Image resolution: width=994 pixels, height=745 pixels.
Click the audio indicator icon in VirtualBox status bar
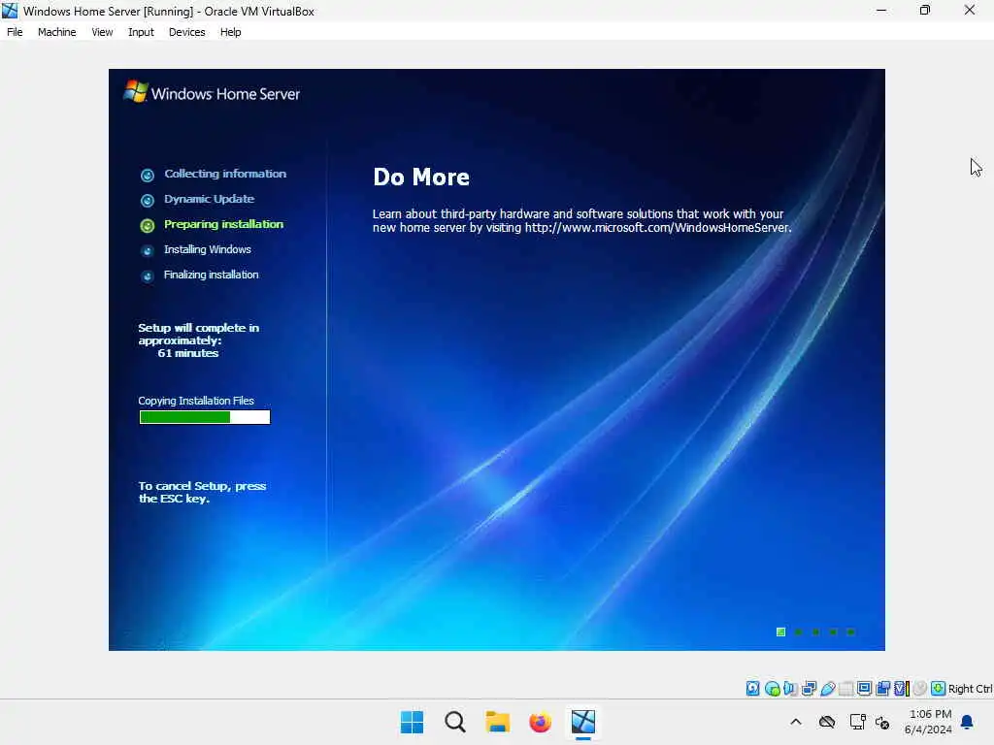(x=790, y=688)
